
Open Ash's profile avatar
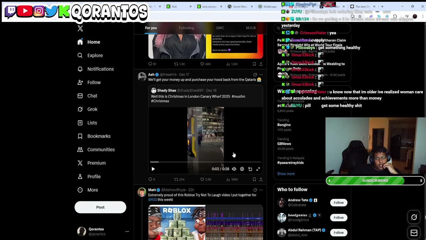click(x=142, y=77)
